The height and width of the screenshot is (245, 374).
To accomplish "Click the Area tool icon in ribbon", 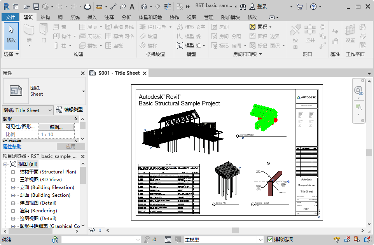I will [x=252, y=27].
